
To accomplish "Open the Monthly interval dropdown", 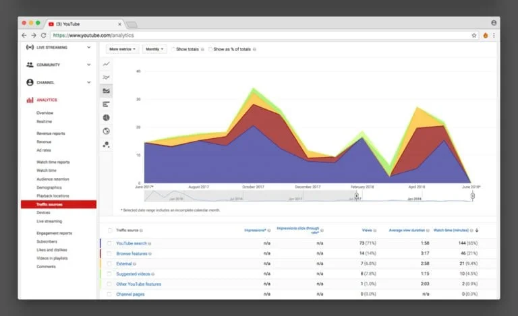I will (154, 49).
